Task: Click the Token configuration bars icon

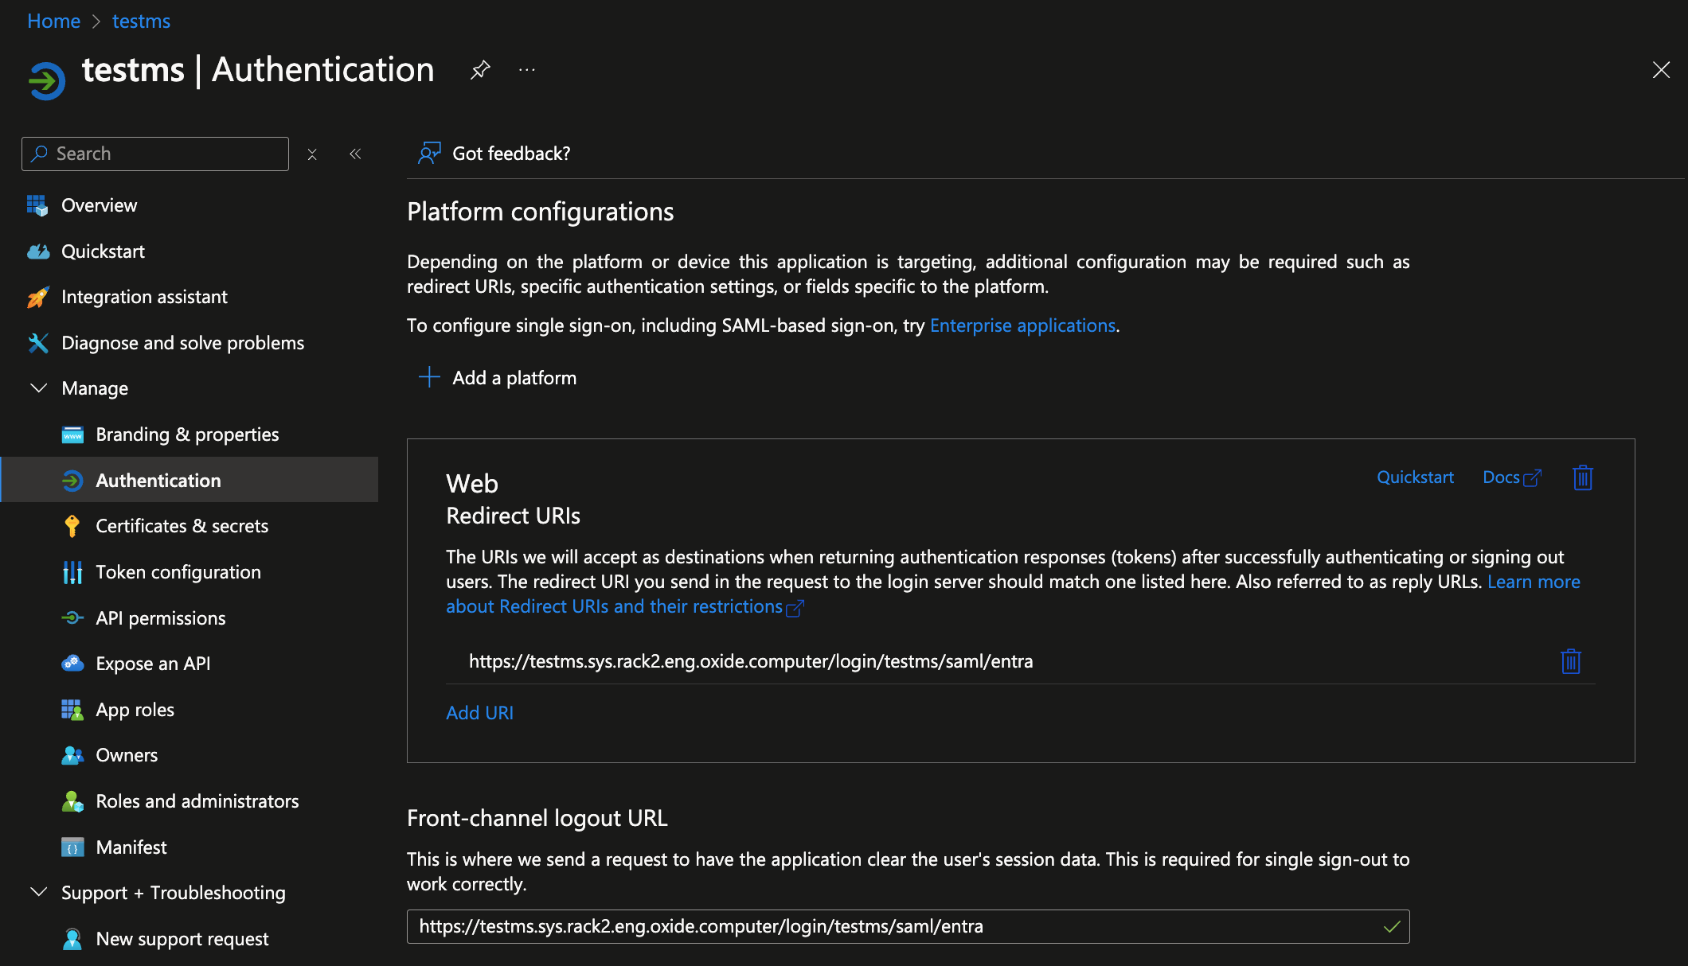Action: tap(72, 572)
